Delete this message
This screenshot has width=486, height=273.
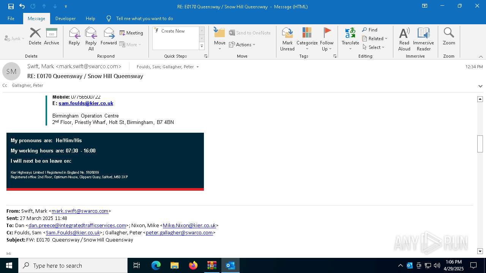[x=35, y=37]
